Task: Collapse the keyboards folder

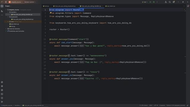Action: tap(8, 17)
